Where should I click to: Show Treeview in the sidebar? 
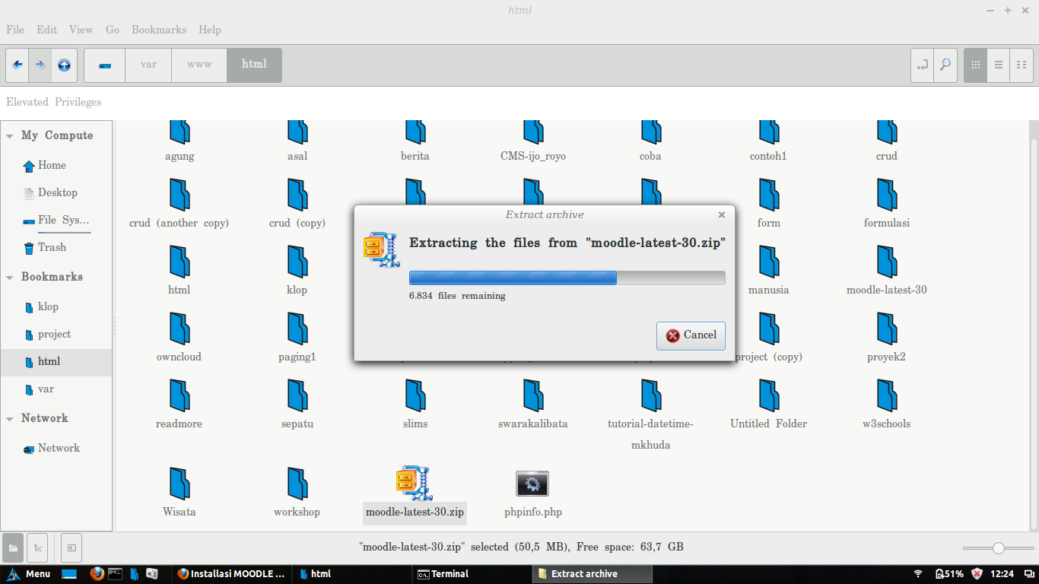coord(37,547)
